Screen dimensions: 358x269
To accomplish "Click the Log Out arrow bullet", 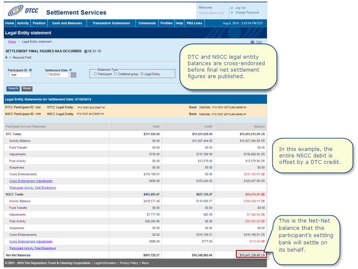I will (232, 8).
